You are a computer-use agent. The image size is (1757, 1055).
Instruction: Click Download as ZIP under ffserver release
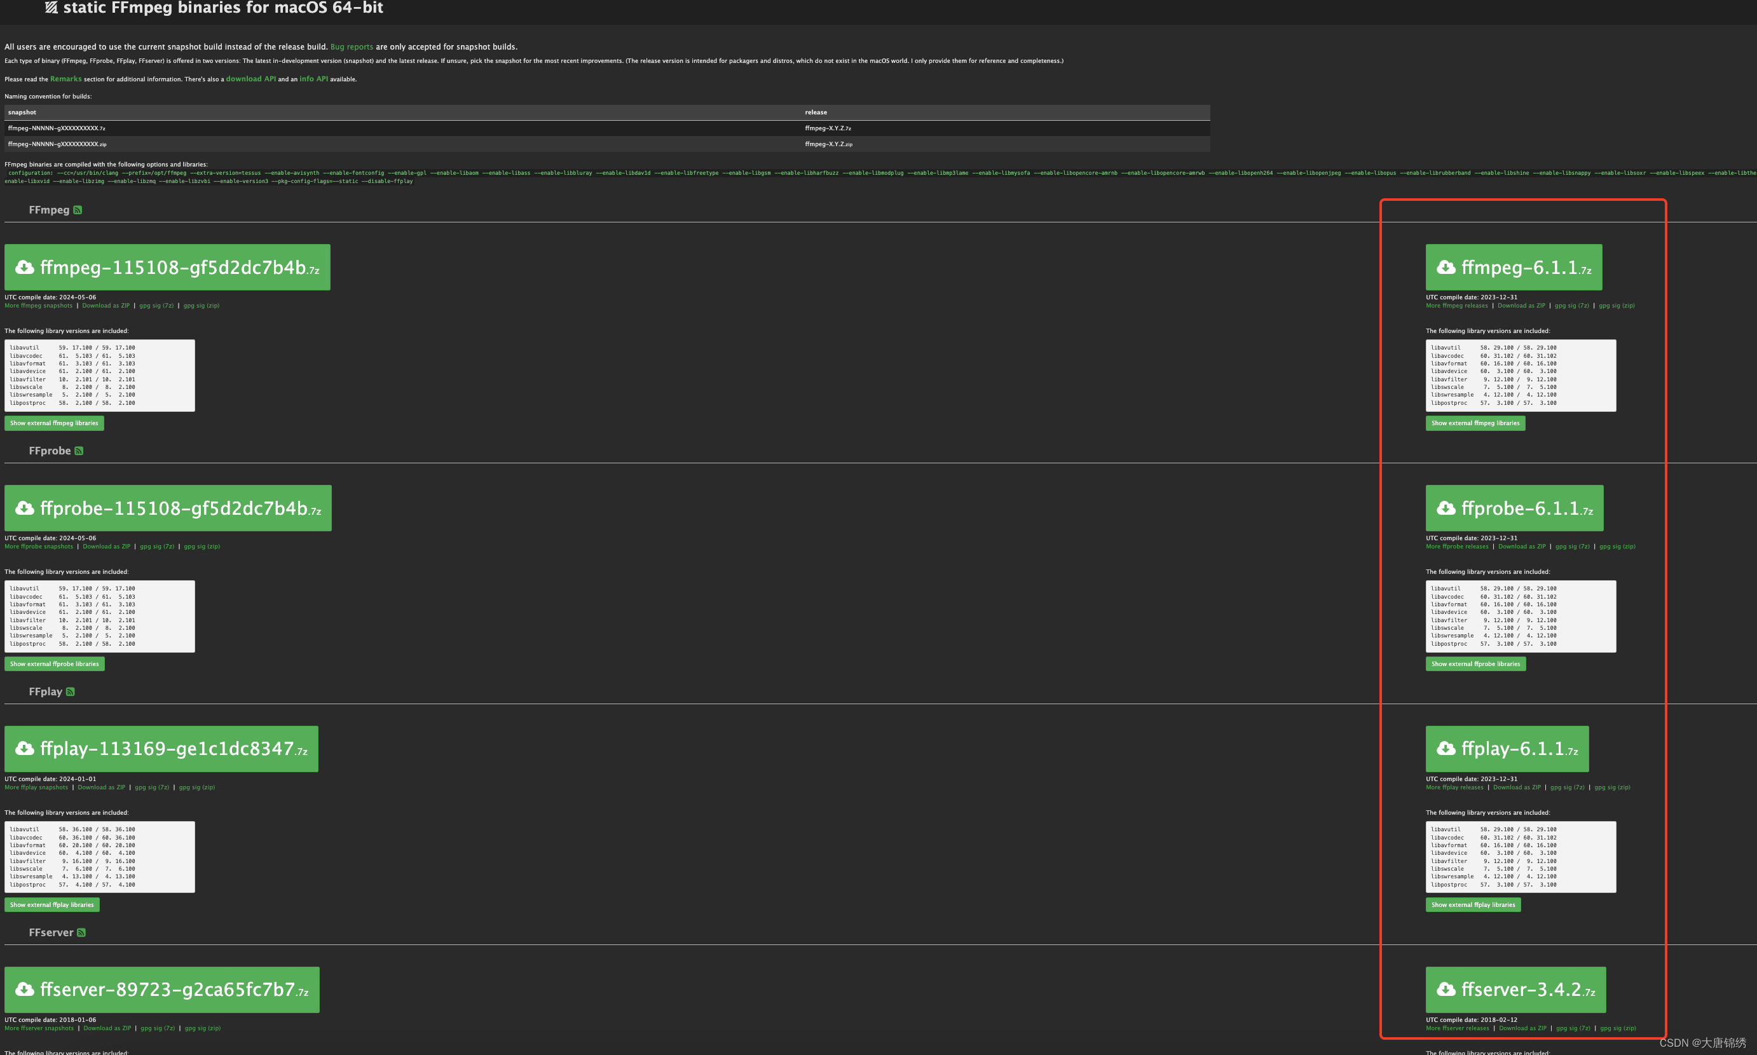click(x=1522, y=1028)
